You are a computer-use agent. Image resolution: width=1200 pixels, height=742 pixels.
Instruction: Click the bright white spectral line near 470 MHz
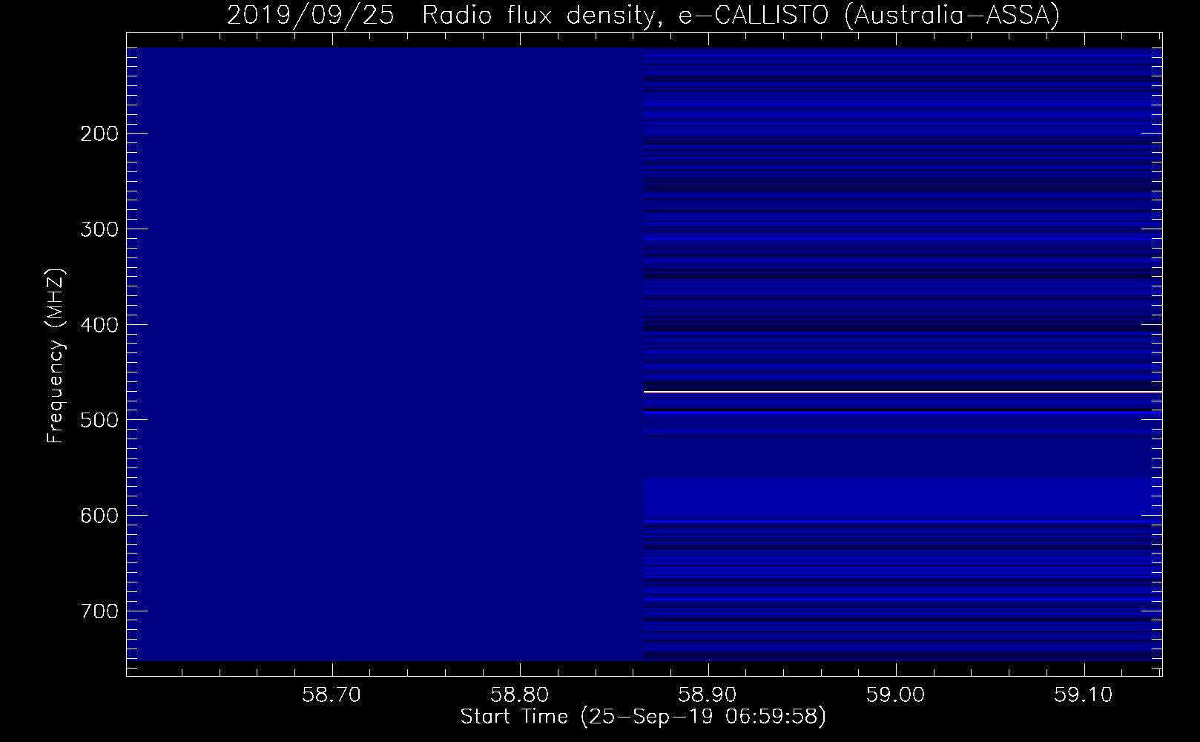point(903,391)
